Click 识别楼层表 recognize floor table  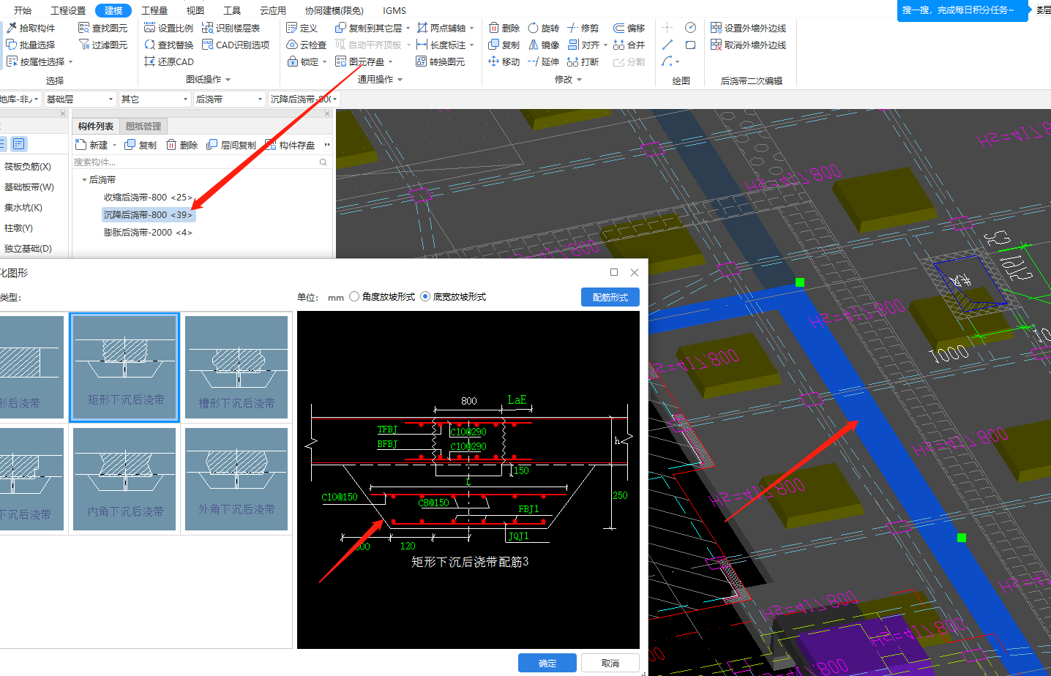(x=231, y=28)
